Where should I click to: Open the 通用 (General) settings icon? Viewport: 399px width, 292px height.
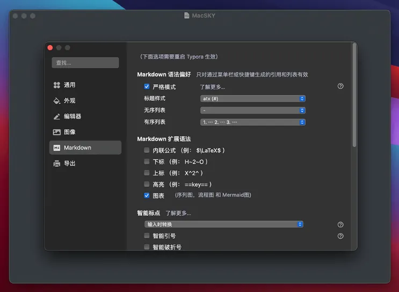[57, 85]
